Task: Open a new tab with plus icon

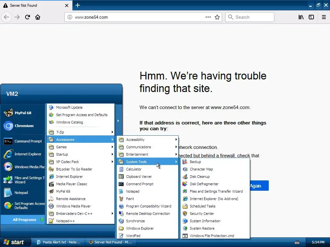Action: [78, 5]
